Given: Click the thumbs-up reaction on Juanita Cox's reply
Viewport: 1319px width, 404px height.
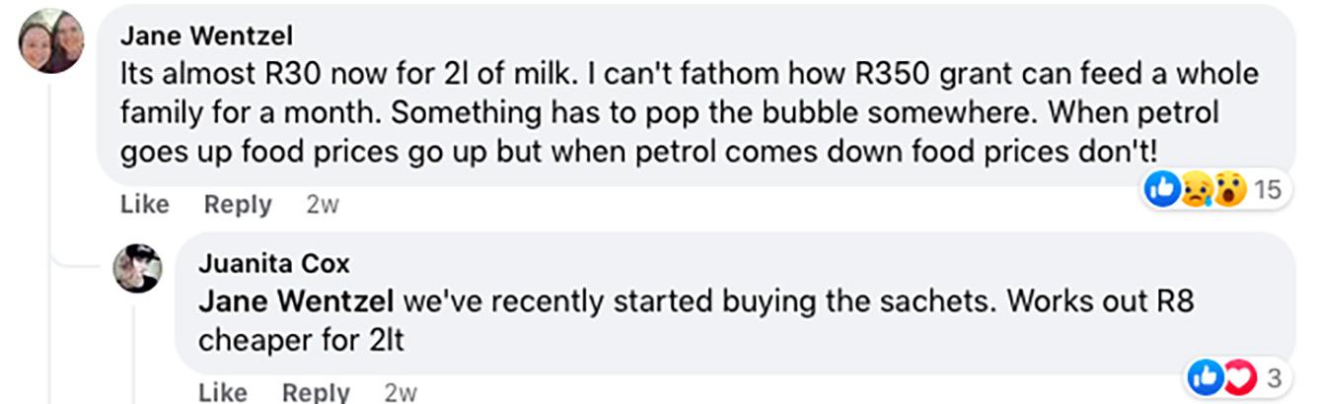Looking at the screenshot, I should [1204, 376].
